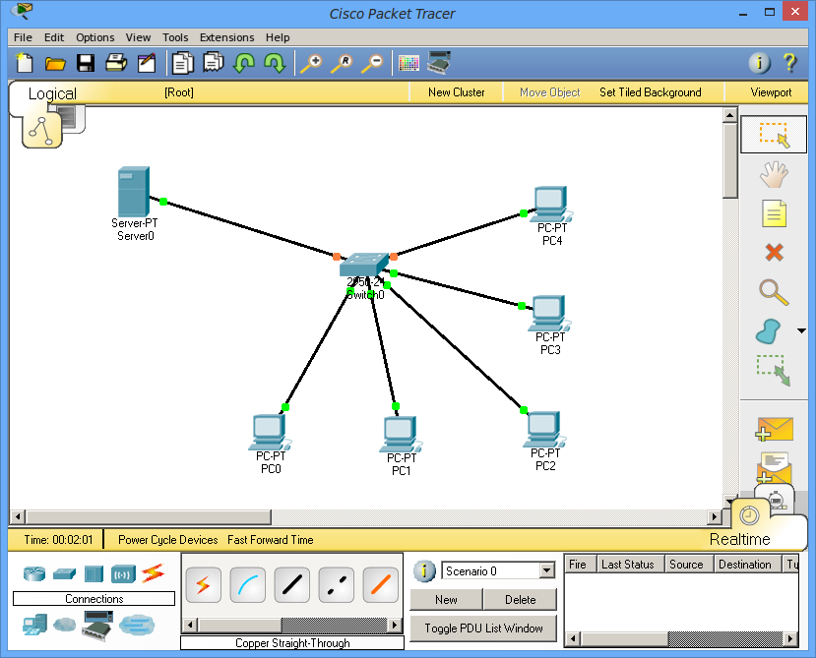Open a file with folder icon
Viewport: 816px width, 658px height.
(x=55, y=64)
